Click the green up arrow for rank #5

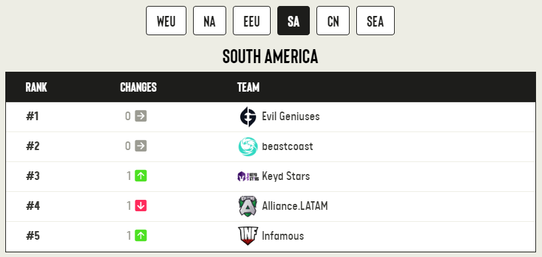pos(141,236)
